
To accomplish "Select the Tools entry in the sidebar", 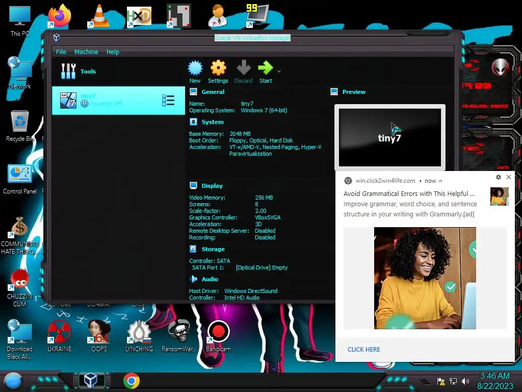I will pyautogui.click(x=118, y=71).
